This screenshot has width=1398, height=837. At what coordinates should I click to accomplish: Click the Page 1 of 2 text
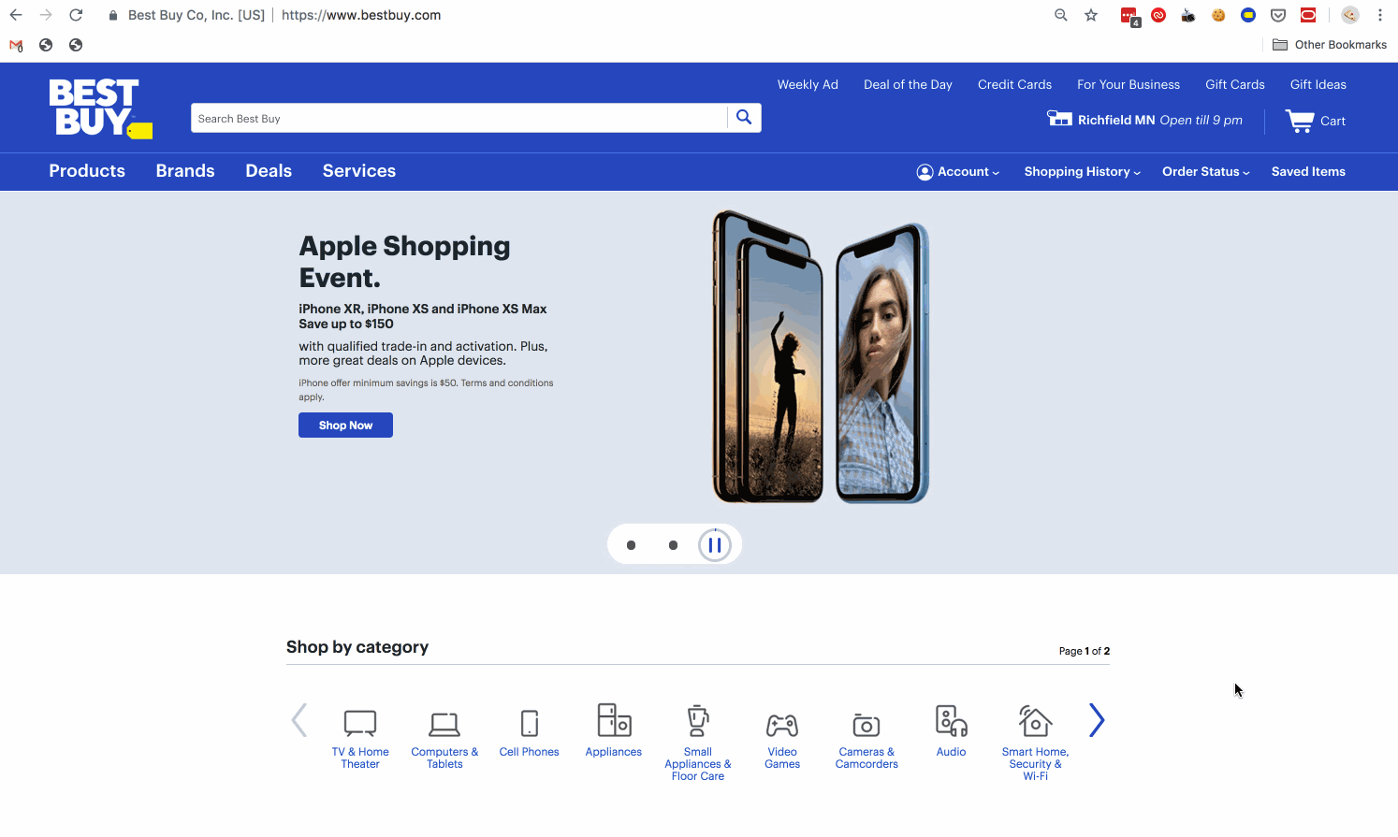point(1085,651)
